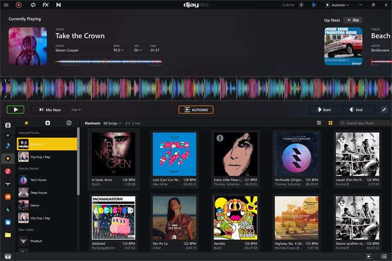Click the Up Next Beach album artwork
The image size is (392, 261).
[x=343, y=46]
